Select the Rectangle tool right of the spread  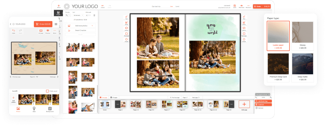pyautogui.click(x=244, y=34)
